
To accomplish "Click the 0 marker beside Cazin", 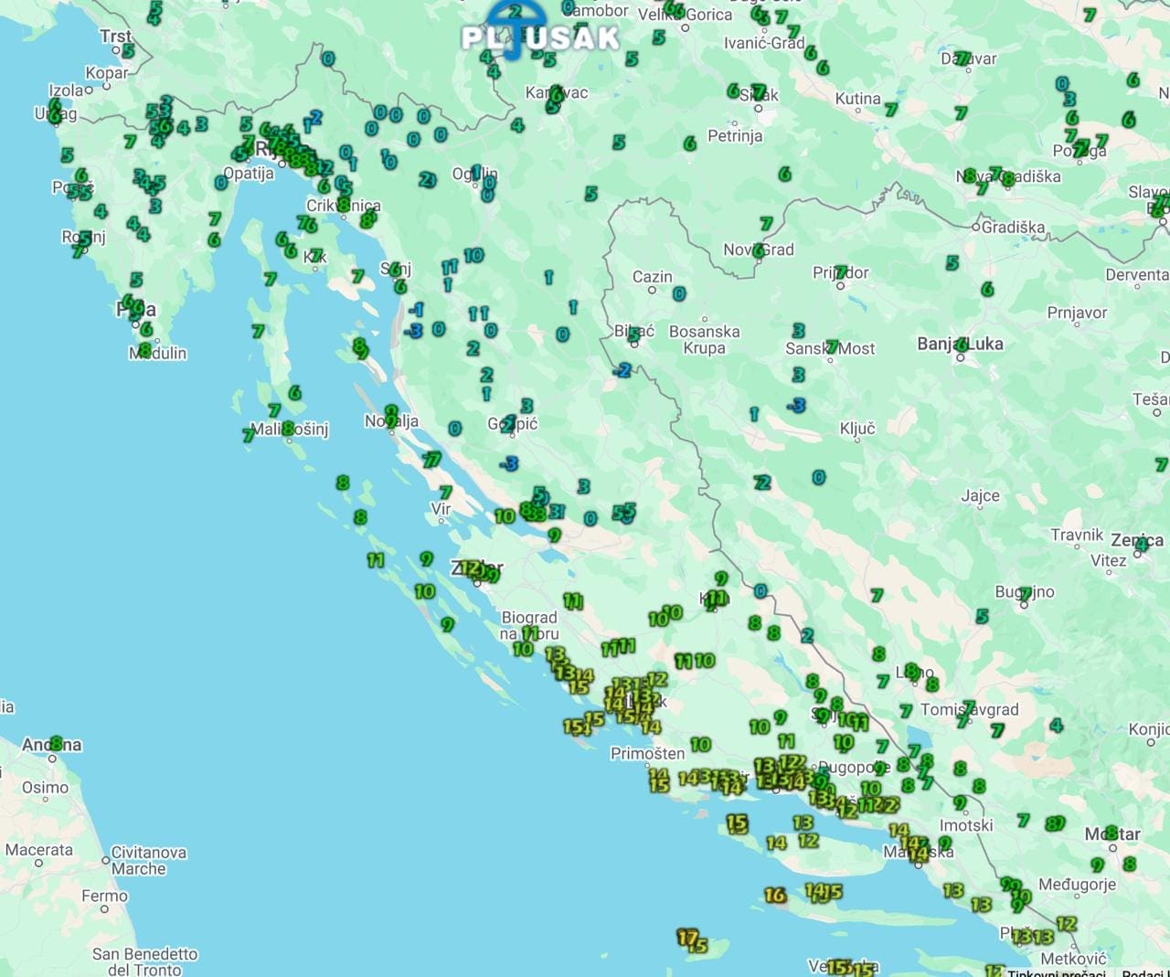I will (x=679, y=294).
